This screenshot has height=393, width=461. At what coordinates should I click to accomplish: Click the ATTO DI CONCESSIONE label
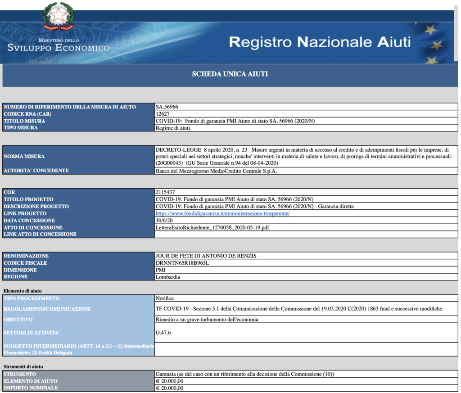(33, 227)
